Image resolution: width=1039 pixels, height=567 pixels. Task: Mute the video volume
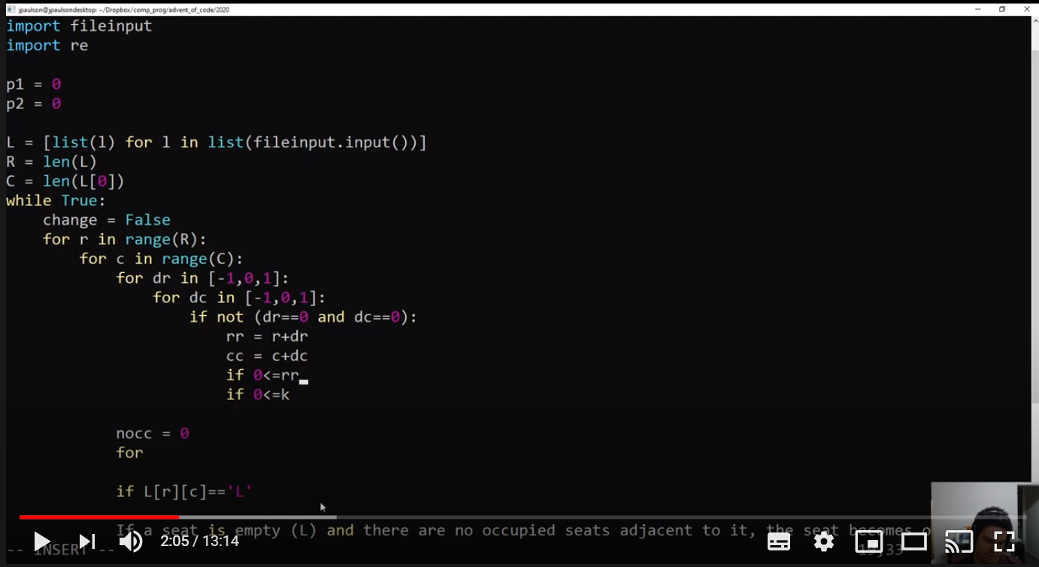131,541
